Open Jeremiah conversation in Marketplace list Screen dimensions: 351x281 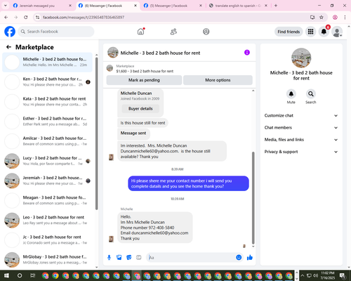point(48,181)
